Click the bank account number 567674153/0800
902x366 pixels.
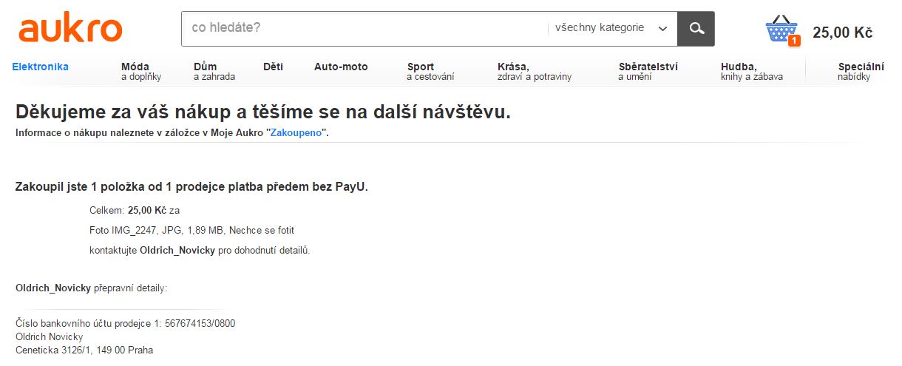pos(200,323)
